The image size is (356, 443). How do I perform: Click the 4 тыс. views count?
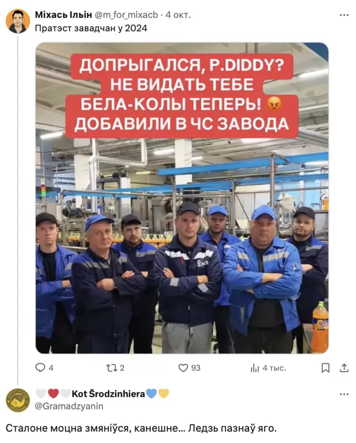tap(274, 368)
